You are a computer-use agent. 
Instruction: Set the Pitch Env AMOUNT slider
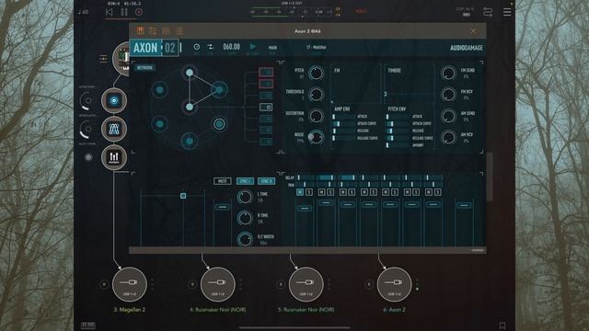[398, 145]
